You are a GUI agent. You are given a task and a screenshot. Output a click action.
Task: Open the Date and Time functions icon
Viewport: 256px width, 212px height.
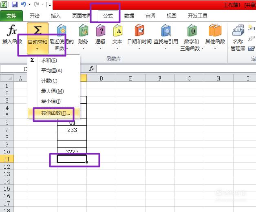139,30
